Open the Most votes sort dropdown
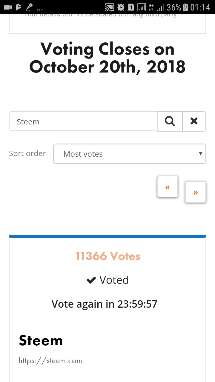215x382 pixels. [130, 154]
